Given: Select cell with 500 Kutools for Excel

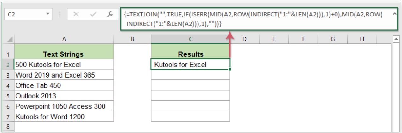Looking at the screenshot, I should [x=64, y=64].
